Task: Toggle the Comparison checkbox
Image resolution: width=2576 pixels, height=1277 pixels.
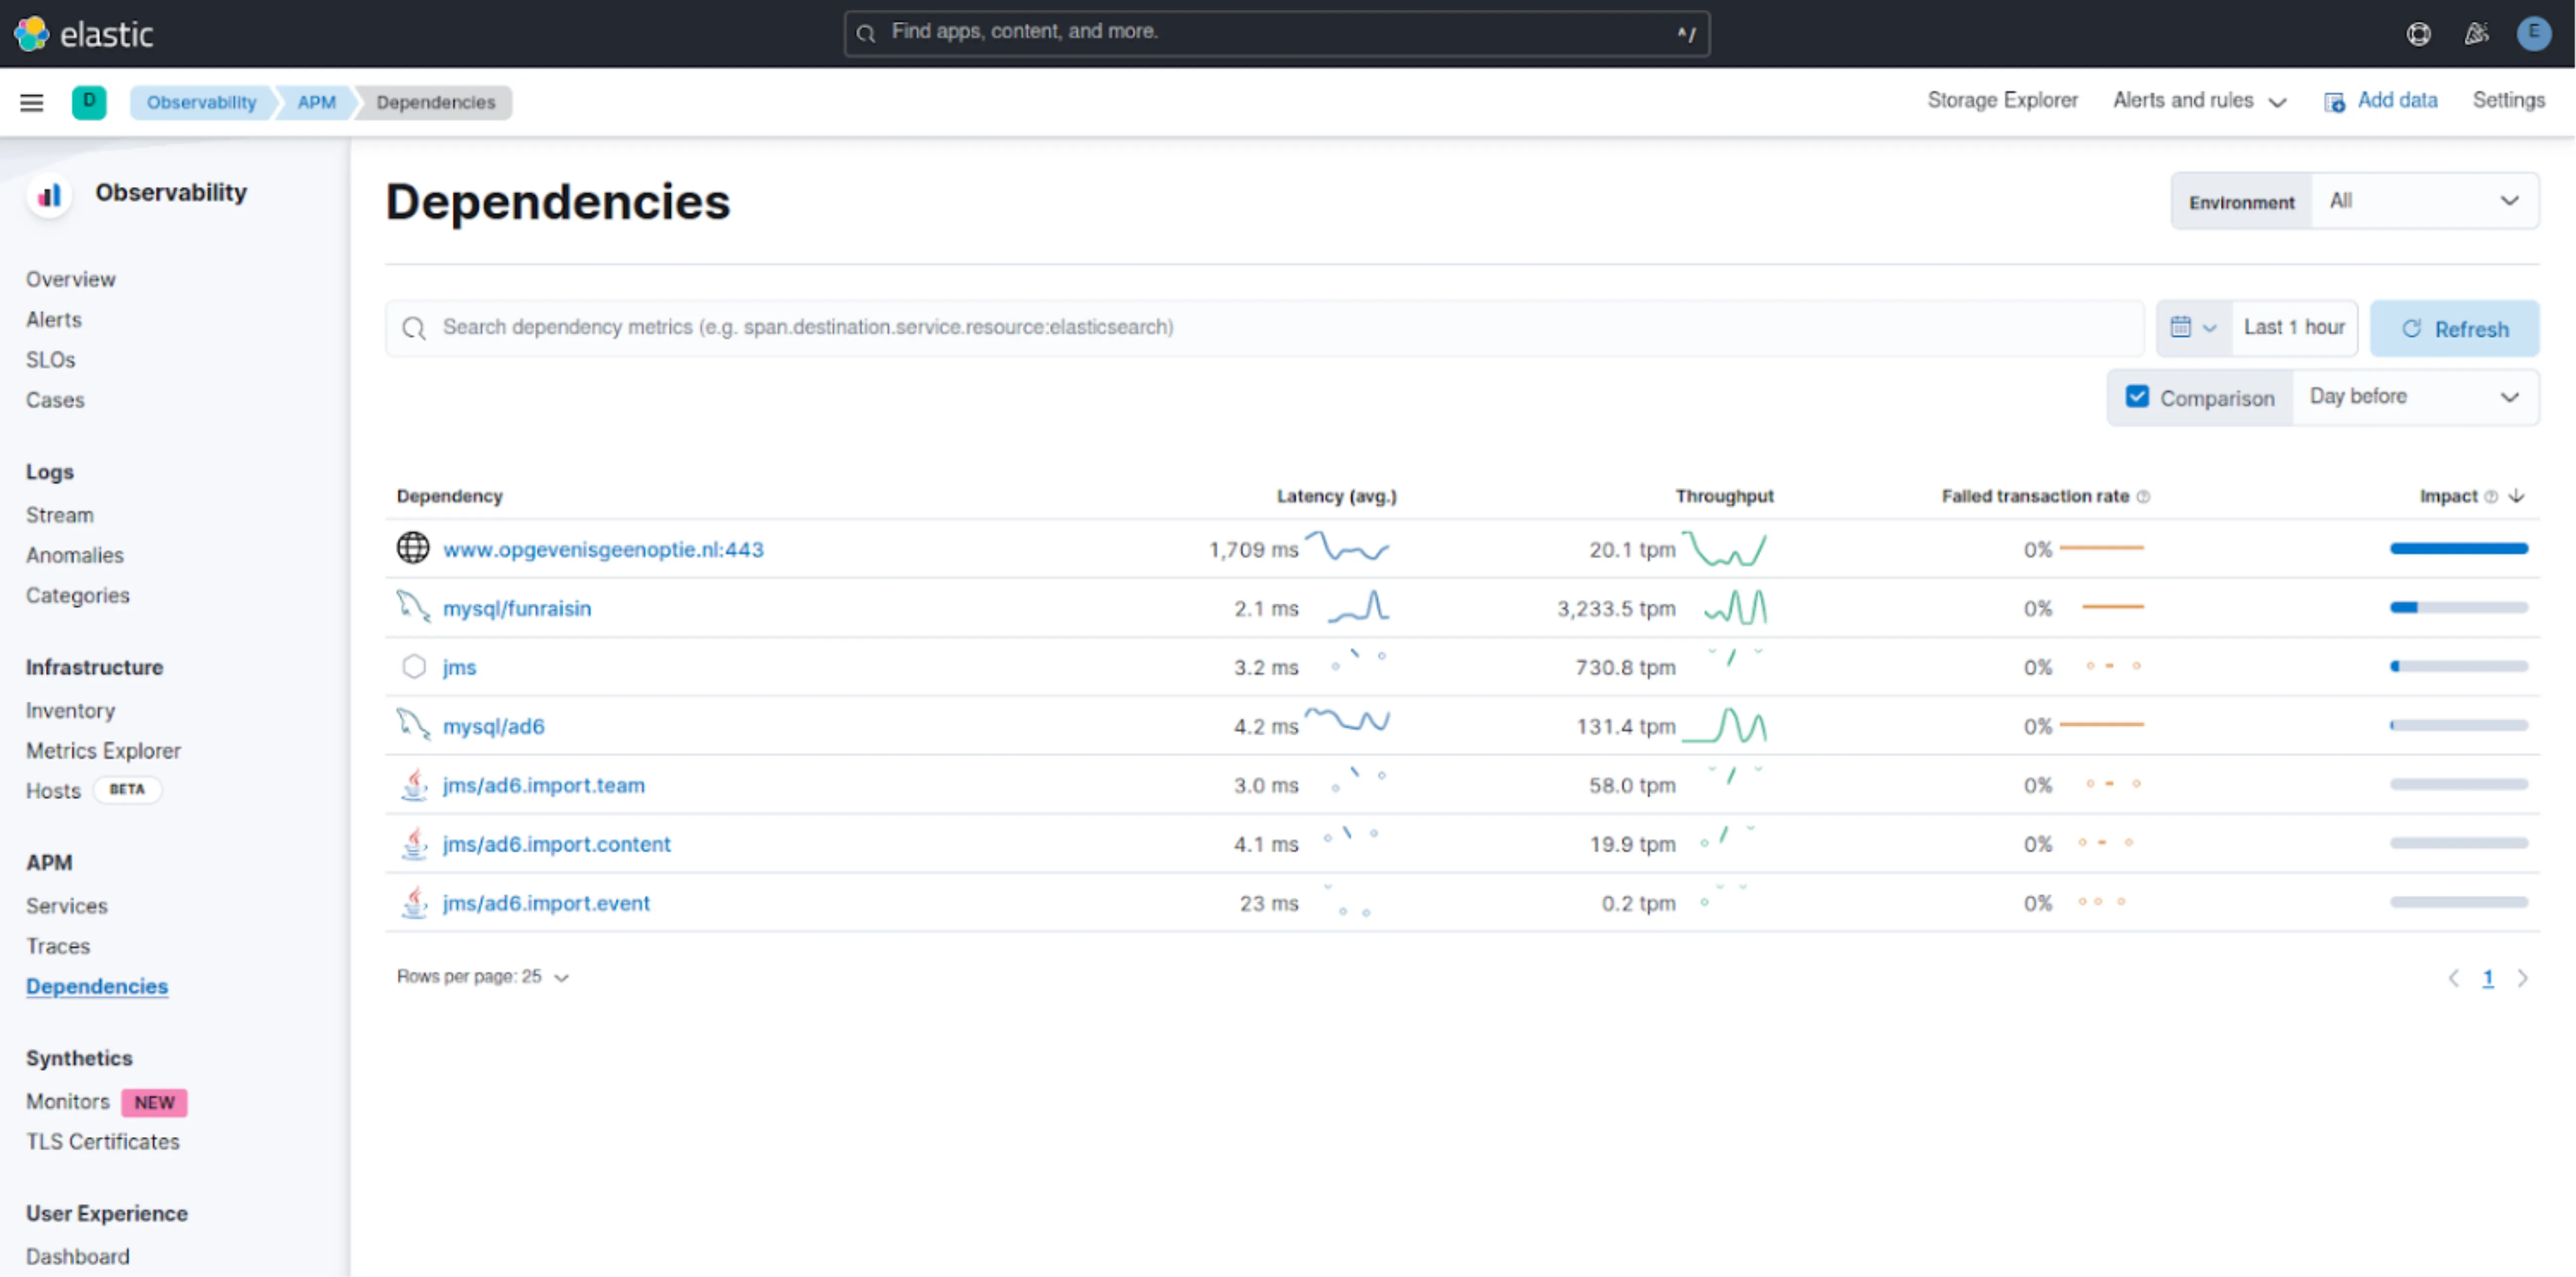Action: [x=2137, y=396]
